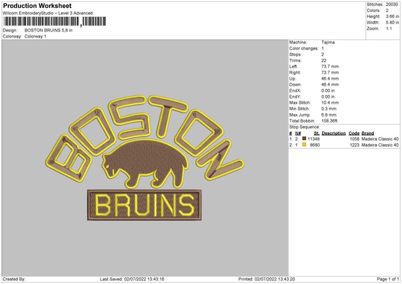Click the "N#" column header
This screenshot has width=402, height=284.
pos(298,133)
